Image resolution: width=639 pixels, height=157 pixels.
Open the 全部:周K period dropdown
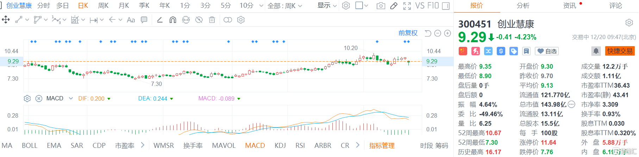pos(285,6)
